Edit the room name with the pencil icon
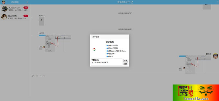The image size is (219, 101). [132, 2]
